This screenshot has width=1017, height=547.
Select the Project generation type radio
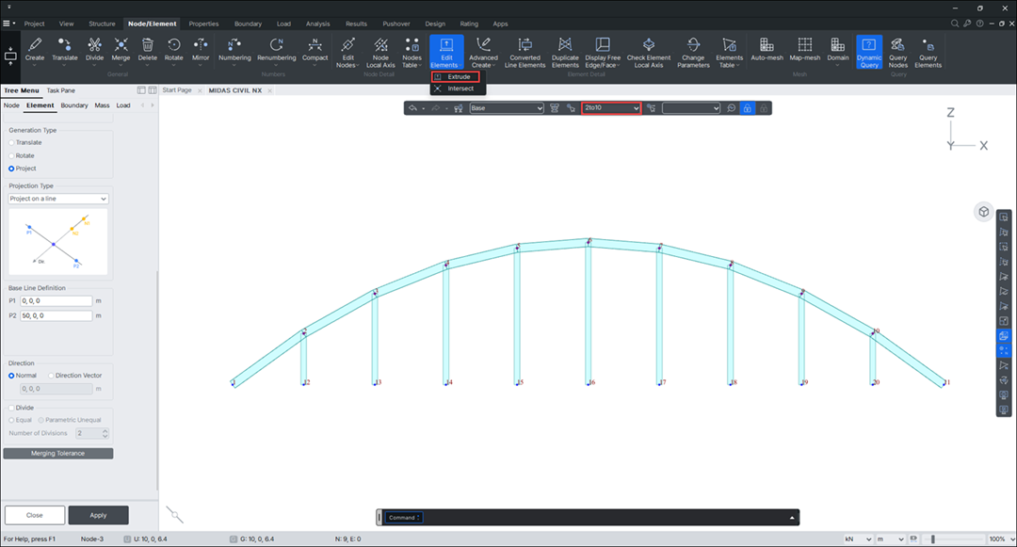coord(11,169)
